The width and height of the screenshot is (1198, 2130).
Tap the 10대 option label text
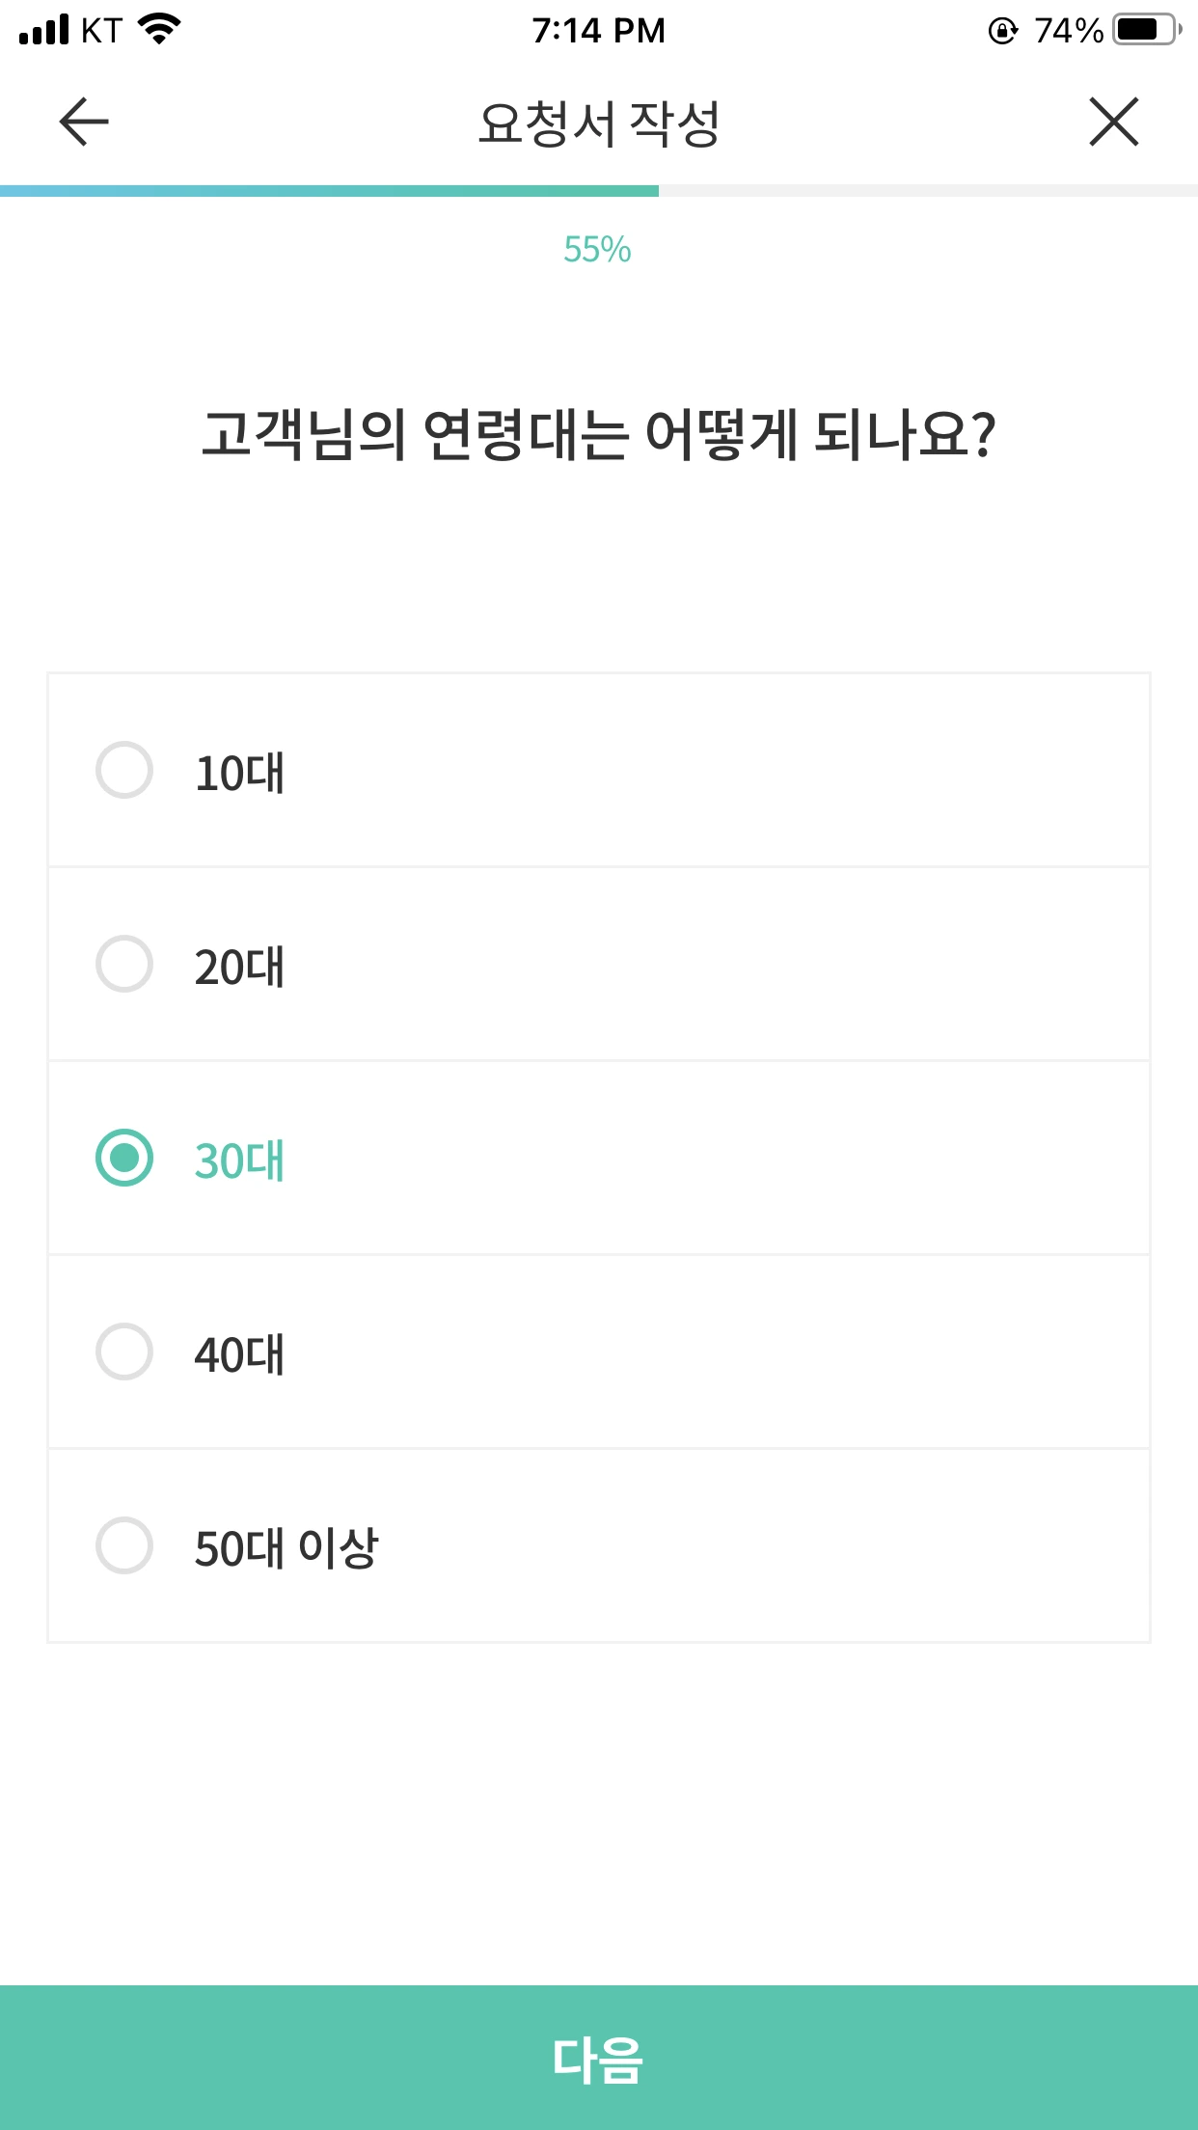(239, 773)
